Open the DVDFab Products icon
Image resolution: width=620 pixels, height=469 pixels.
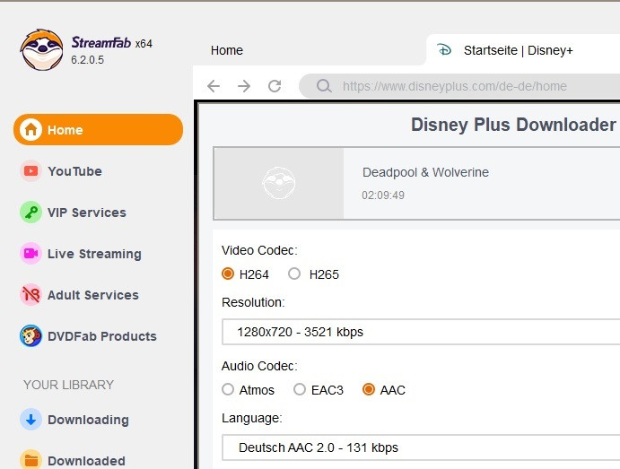tap(31, 336)
